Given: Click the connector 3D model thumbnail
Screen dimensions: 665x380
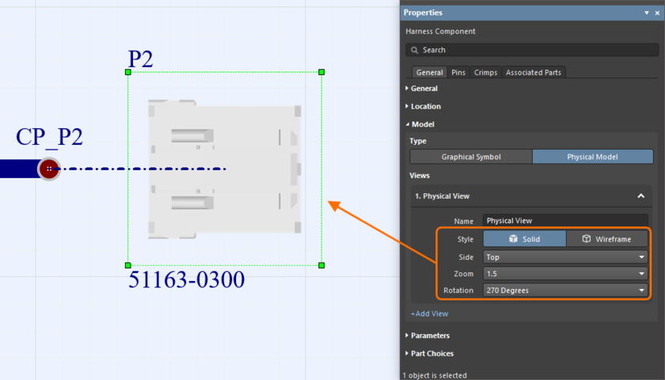Looking at the screenshot, I should (224, 169).
